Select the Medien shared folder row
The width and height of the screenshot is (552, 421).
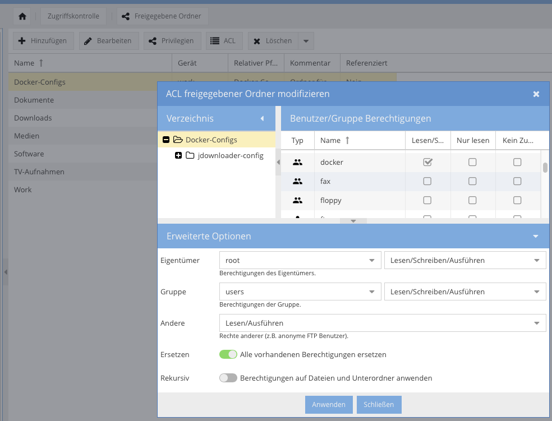point(82,136)
